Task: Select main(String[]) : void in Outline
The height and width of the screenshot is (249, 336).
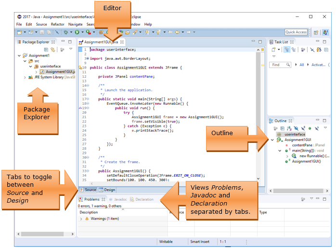Action: click(308, 151)
